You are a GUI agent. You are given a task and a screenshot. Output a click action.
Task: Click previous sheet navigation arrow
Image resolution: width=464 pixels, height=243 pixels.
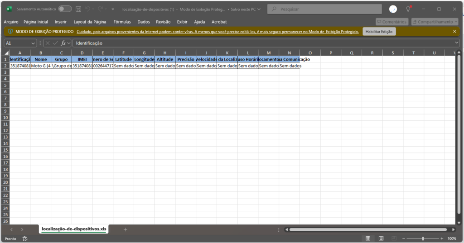click(x=11, y=229)
